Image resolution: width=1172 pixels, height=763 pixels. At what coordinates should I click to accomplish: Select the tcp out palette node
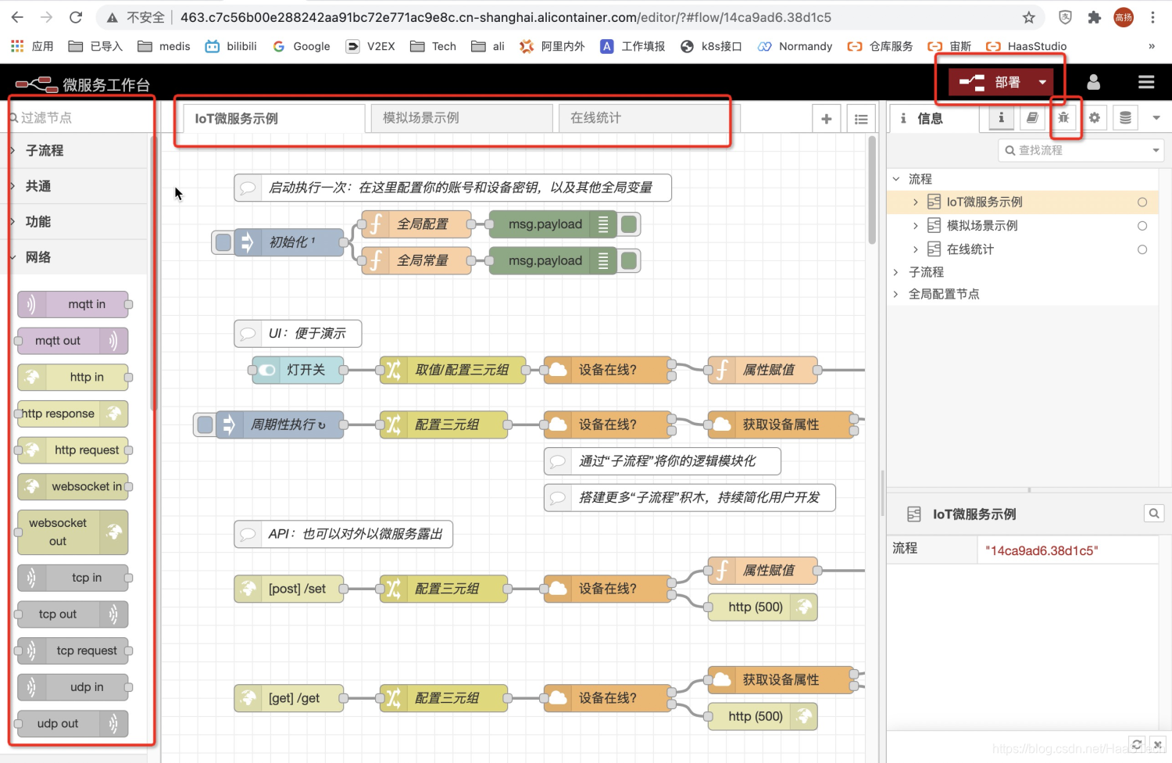[x=73, y=614]
